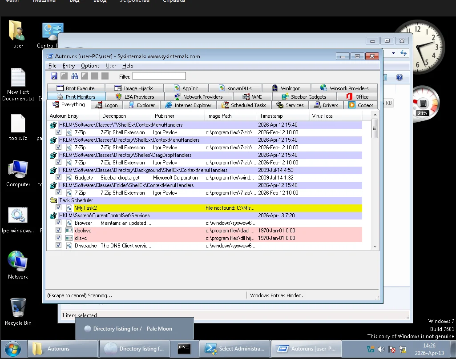Screen dimensions: 456x359
Task: Switch to the Boot Execute tab
Action: pos(76,88)
